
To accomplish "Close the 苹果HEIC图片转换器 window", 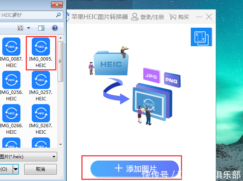I will (209, 17).
